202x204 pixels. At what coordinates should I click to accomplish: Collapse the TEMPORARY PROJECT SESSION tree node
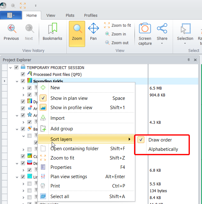(11, 67)
